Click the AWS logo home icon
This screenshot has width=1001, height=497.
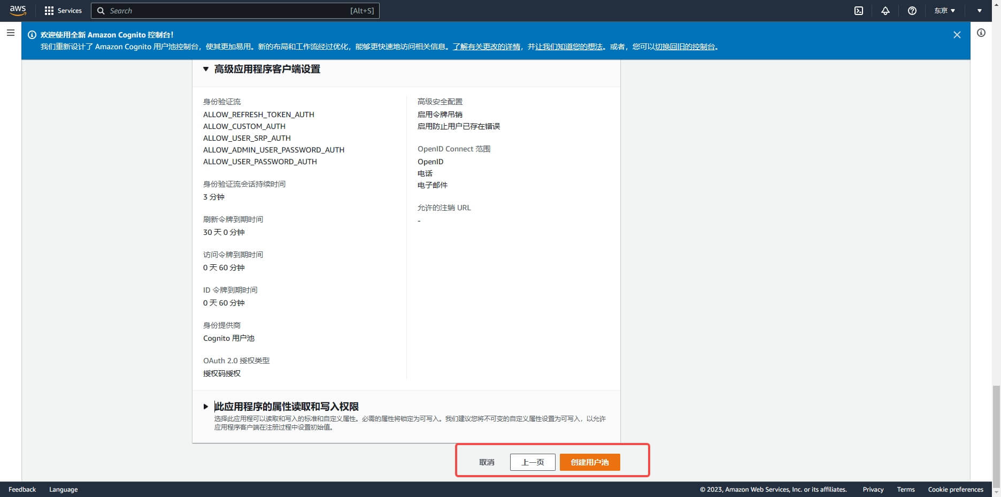[x=18, y=10]
